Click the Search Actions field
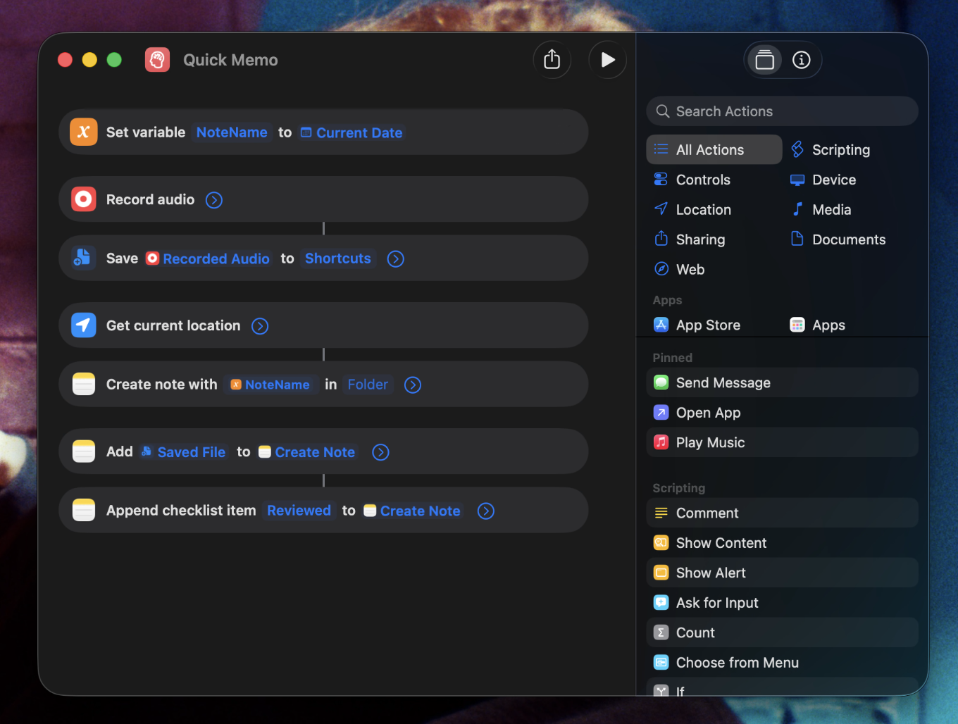The height and width of the screenshot is (724, 958). 782,111
